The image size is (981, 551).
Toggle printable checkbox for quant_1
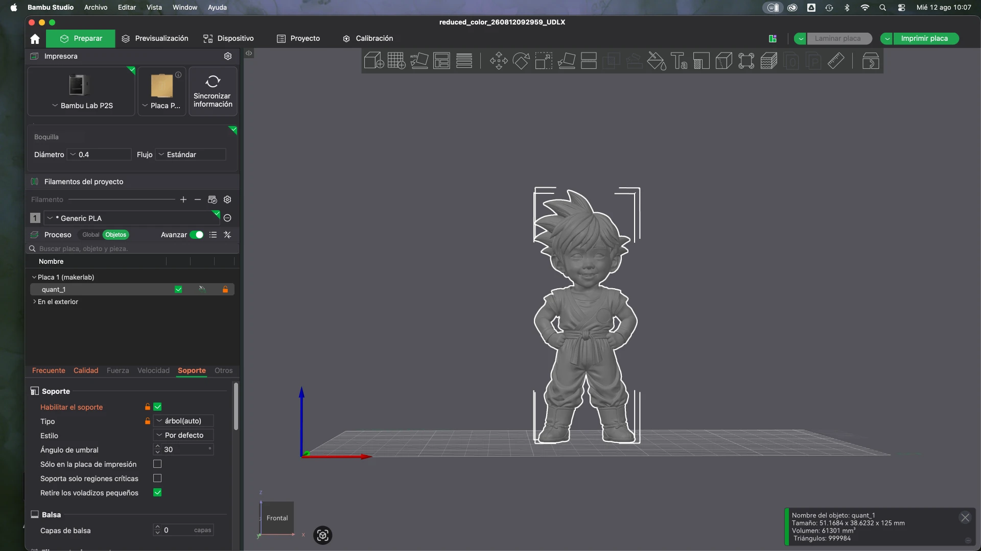pos(178,289)
